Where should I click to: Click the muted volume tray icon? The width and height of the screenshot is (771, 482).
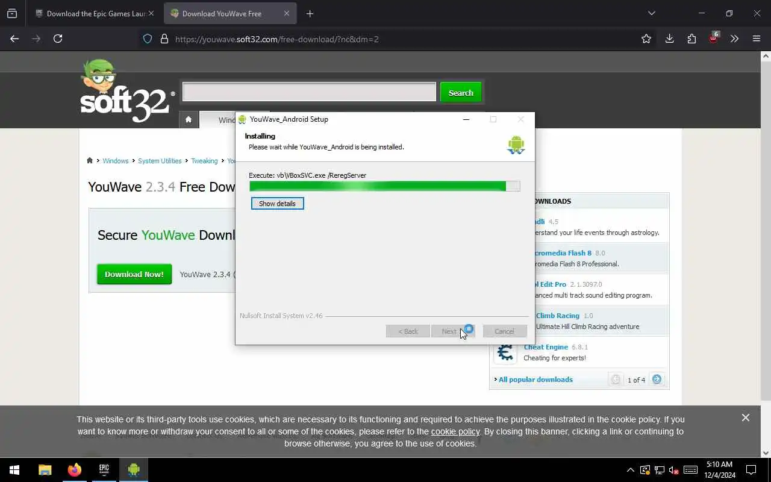(674, 470)
